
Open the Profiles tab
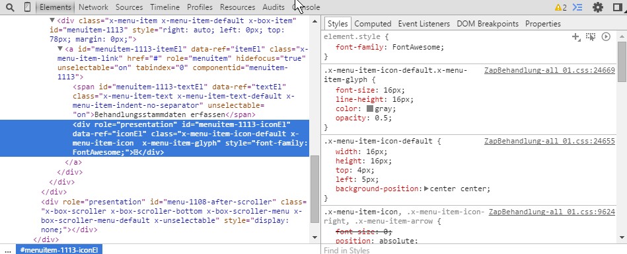pyautogui.click(x=200, y=7)
